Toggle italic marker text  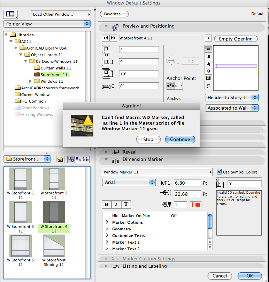pos(116,205)
